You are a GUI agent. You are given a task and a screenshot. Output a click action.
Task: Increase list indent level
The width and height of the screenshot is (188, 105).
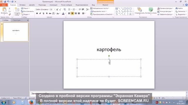click(x=83, y=9)
